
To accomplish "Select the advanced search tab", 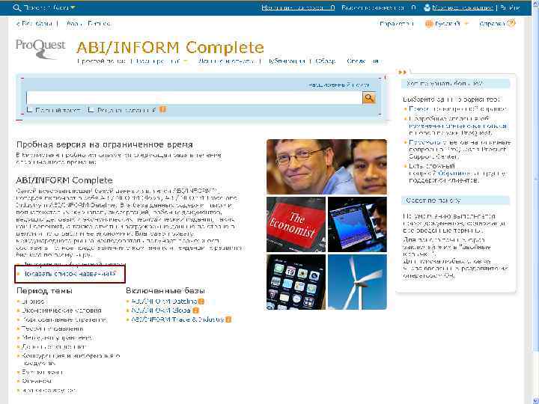I will click(x=157, y=61).
